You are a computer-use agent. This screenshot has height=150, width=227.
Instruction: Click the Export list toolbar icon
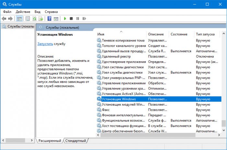[x=41, y=18]
